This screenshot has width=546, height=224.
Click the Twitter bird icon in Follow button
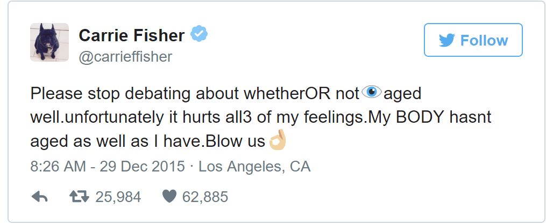tap(446, 40)
